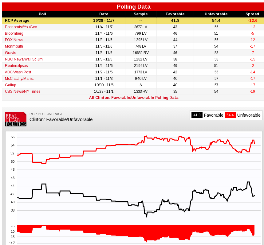Click the 38 y-axis label

[13, 210]
